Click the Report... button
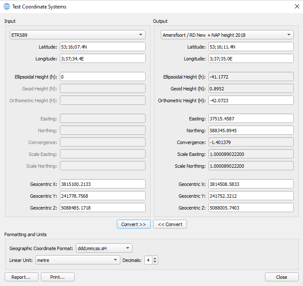The width and height of the screenshot is (303, 286). pos(22,277)
